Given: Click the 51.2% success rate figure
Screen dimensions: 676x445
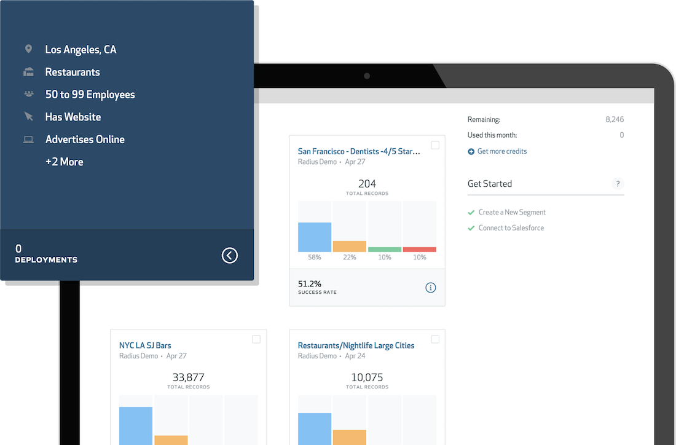Looking at the screenshot, I should pyautogui.click(x=310, y=284).
